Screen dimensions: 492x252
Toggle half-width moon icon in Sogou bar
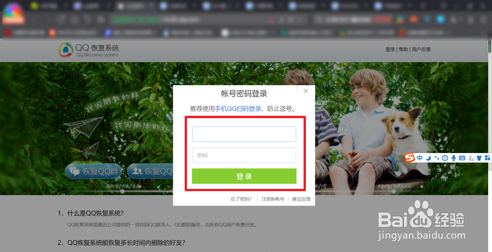click(x=428, y=158)
